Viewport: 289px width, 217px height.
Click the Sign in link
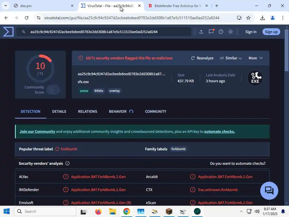251,32
